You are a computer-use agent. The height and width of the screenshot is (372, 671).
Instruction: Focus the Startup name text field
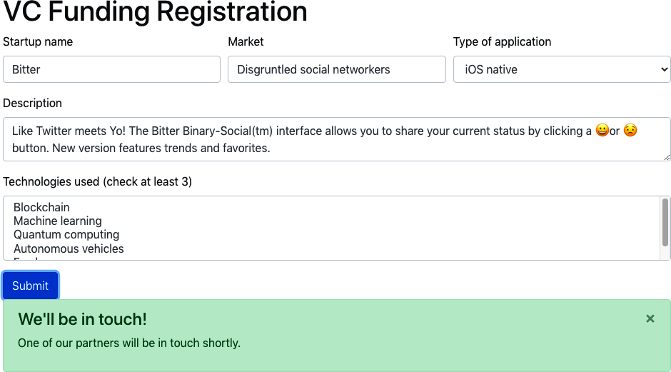point(111,69)
